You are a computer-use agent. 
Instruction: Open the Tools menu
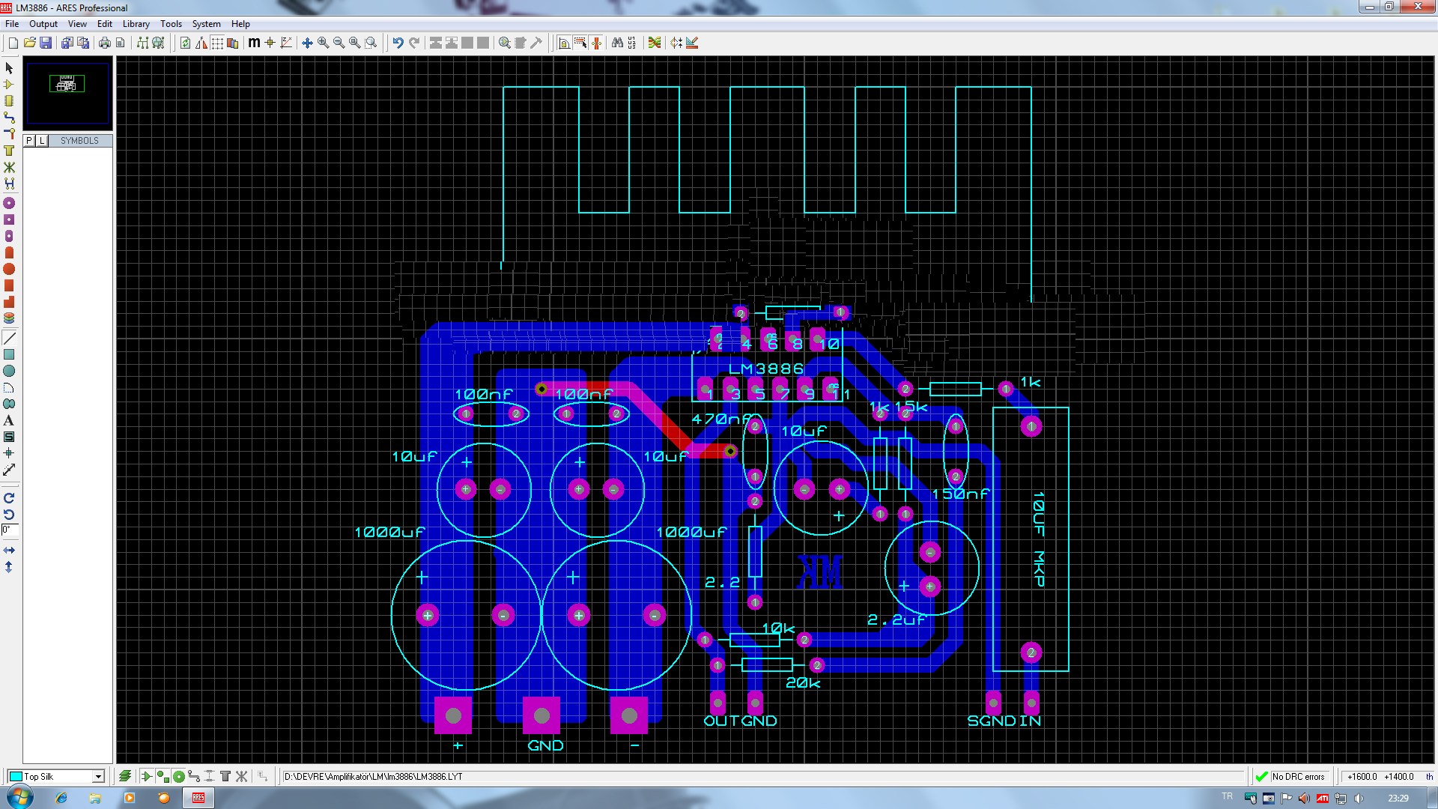click(x=171, y=24)
